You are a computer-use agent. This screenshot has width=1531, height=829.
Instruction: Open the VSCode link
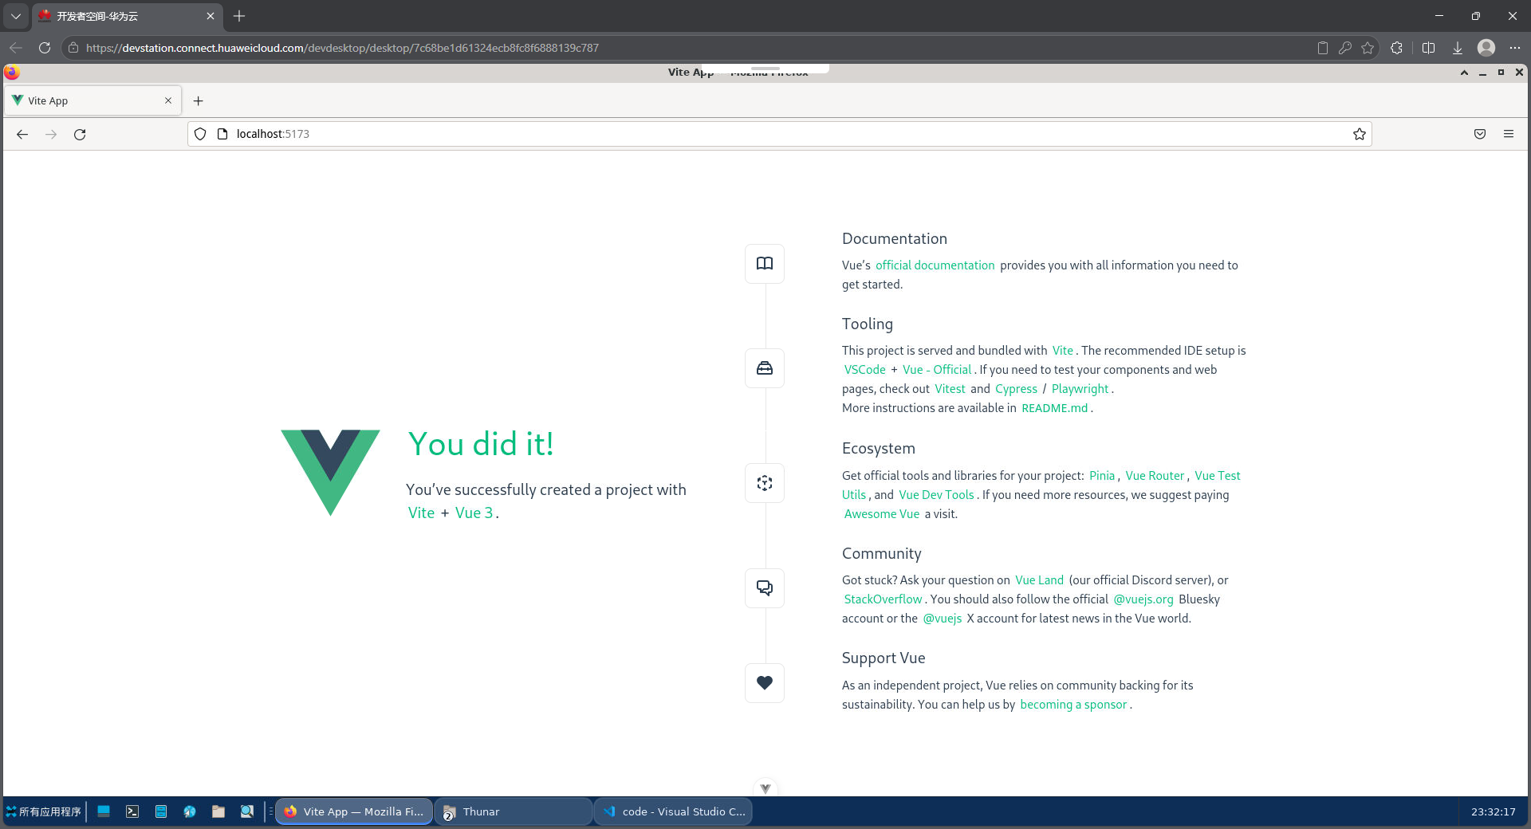(x=864, y=370)
